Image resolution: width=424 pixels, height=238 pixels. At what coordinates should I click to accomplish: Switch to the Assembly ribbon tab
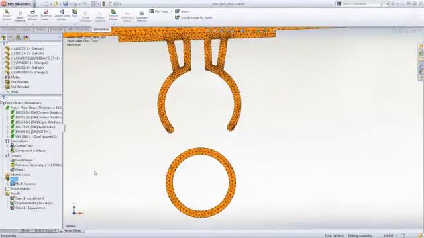pyautogui.click(x=9, y=29)
